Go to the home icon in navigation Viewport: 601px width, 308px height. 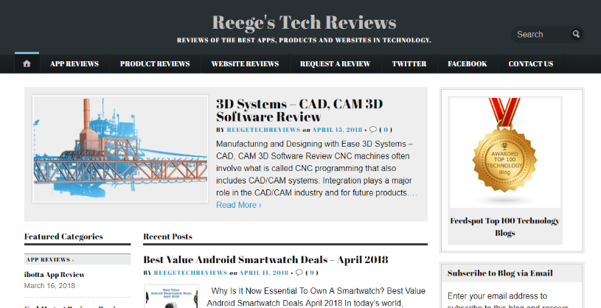click(27, 64)
